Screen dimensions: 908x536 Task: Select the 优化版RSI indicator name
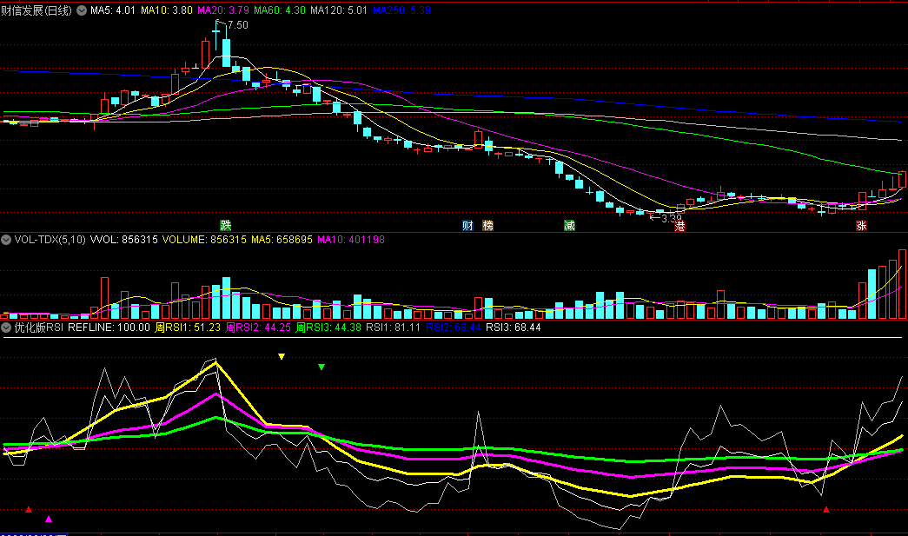(39, 328)
